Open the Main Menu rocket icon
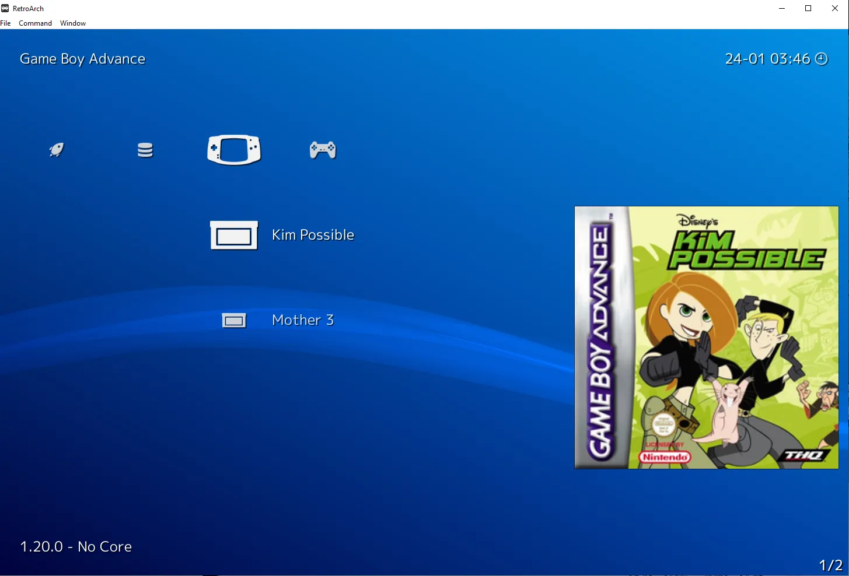The height and width of the screenshot is (576, 849). (x=57, y=150)
